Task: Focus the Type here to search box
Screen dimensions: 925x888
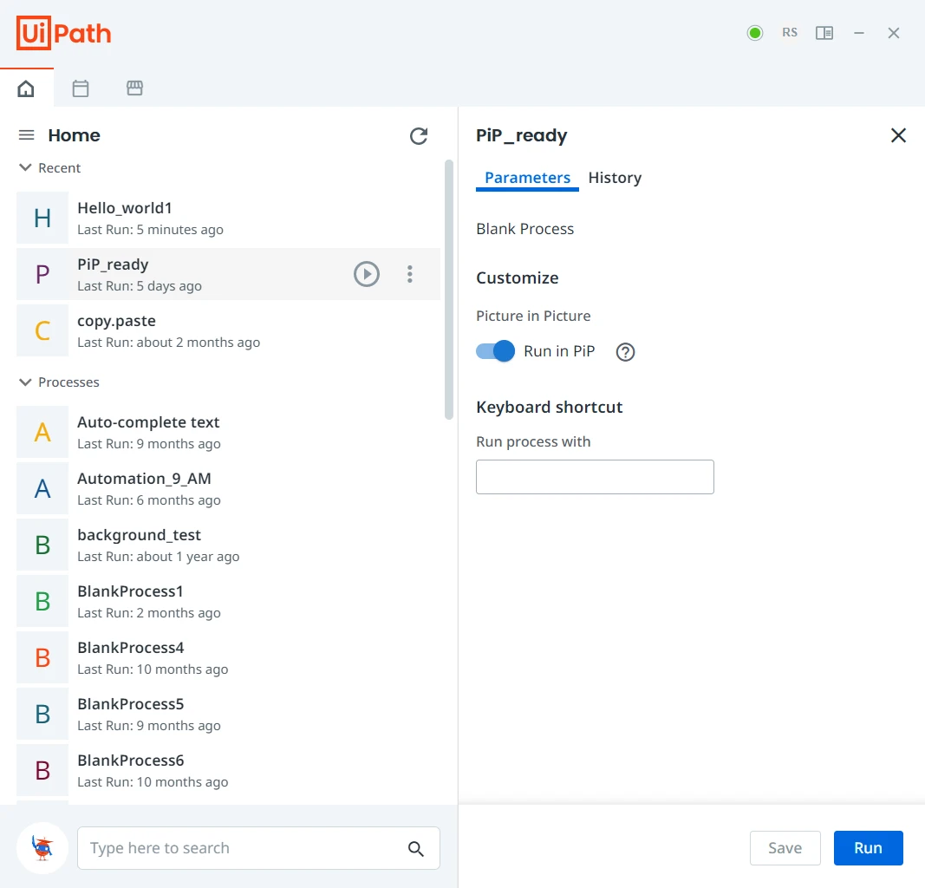Action: (258, 848)
